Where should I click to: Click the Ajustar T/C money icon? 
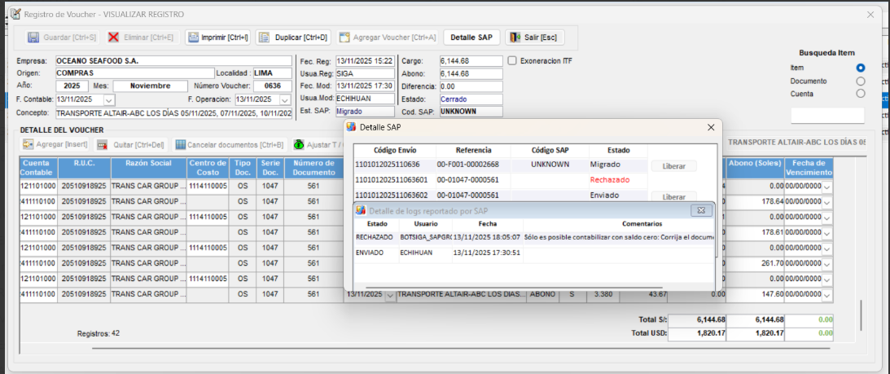pos(299,145)
